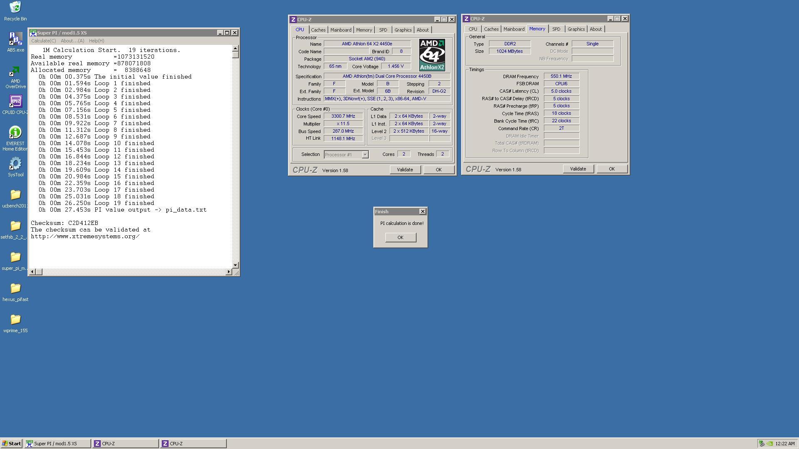
Task: Click the Loop 19 finished line
Action: pyautogui.click(x=97, y=203)
